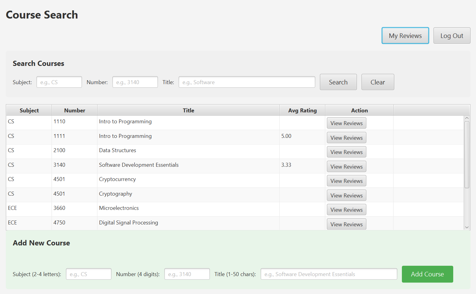Open reviews for Software Development Essentials

346,167
